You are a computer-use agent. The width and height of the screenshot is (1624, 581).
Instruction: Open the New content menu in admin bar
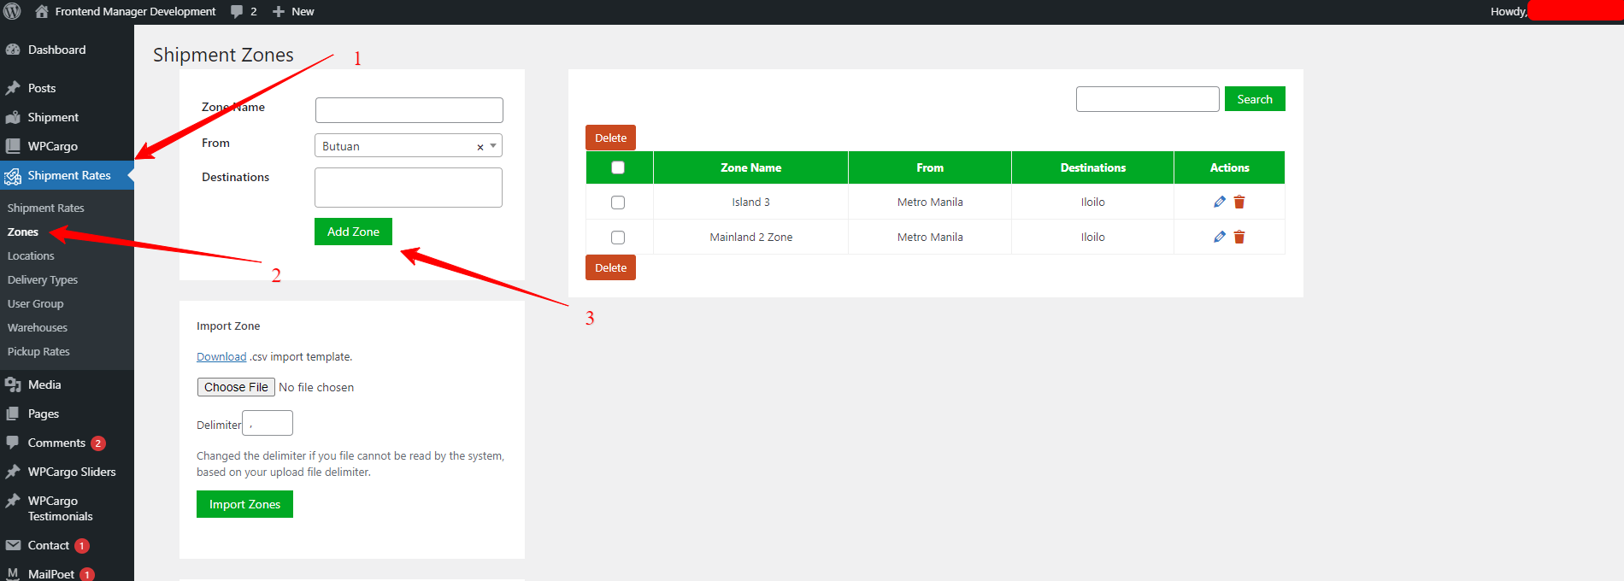293,11
